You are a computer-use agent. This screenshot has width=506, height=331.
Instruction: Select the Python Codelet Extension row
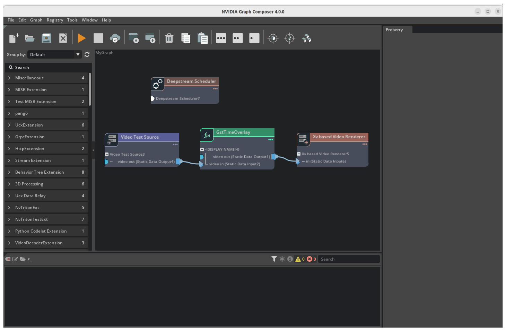[46, 231]
